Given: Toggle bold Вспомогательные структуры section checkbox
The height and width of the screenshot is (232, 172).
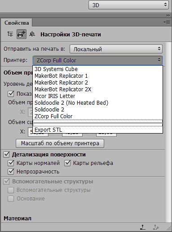Looking at the screenshot, I should (x=6, y=182).
